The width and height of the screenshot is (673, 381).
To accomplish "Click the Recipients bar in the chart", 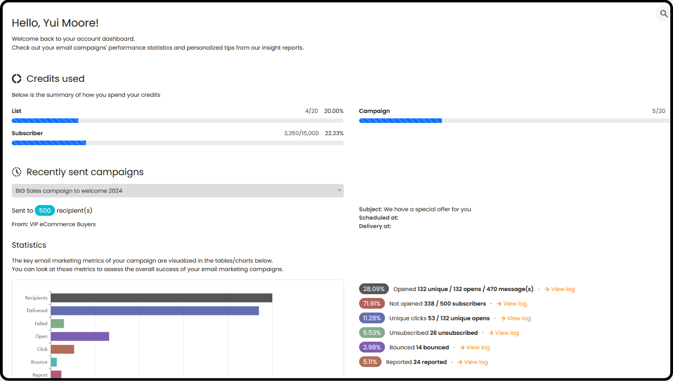I will click(161, 298).
